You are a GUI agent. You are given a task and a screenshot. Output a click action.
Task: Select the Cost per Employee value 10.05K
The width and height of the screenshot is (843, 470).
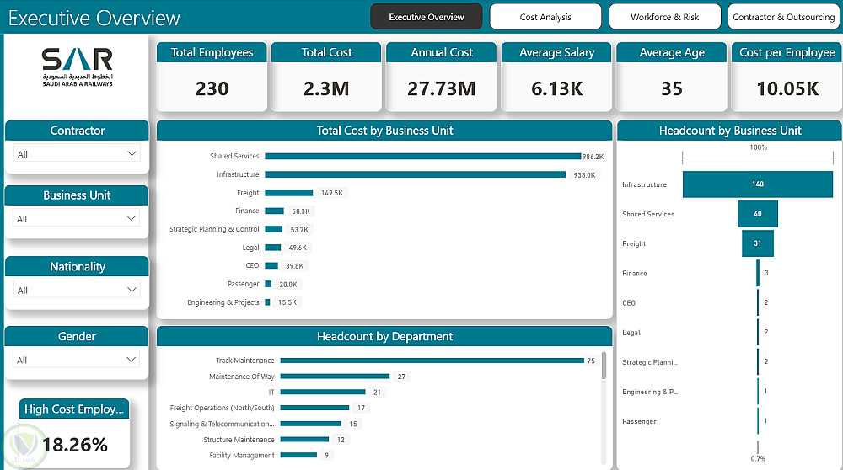click(x=787, y=88)
